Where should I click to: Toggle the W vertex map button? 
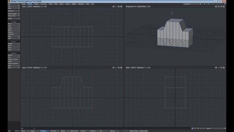(x=192, y=128)
